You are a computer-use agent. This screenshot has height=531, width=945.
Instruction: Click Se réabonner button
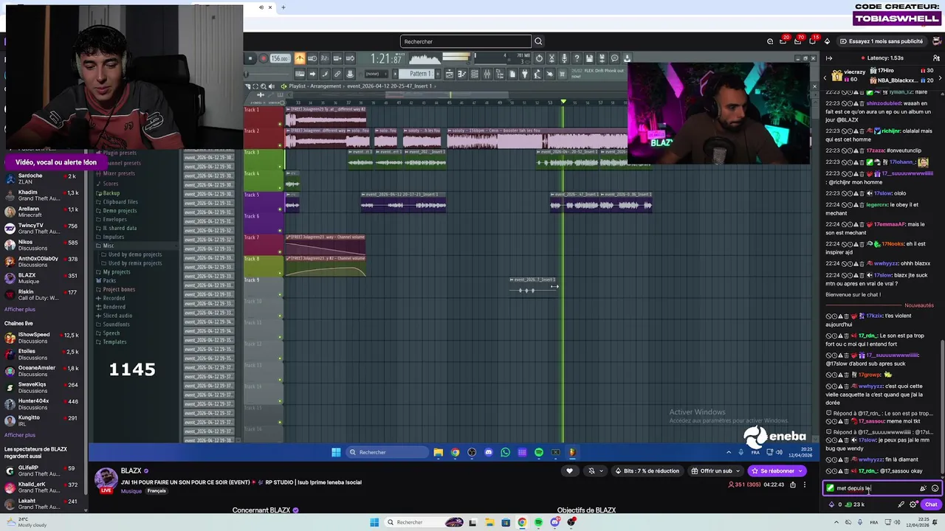[x=777, y=471]
